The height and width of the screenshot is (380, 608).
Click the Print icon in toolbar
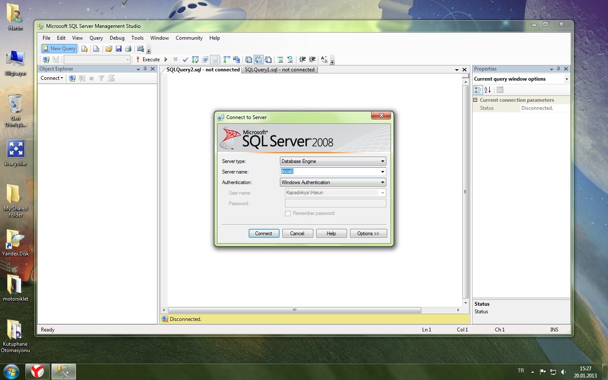tap(128, 49)
